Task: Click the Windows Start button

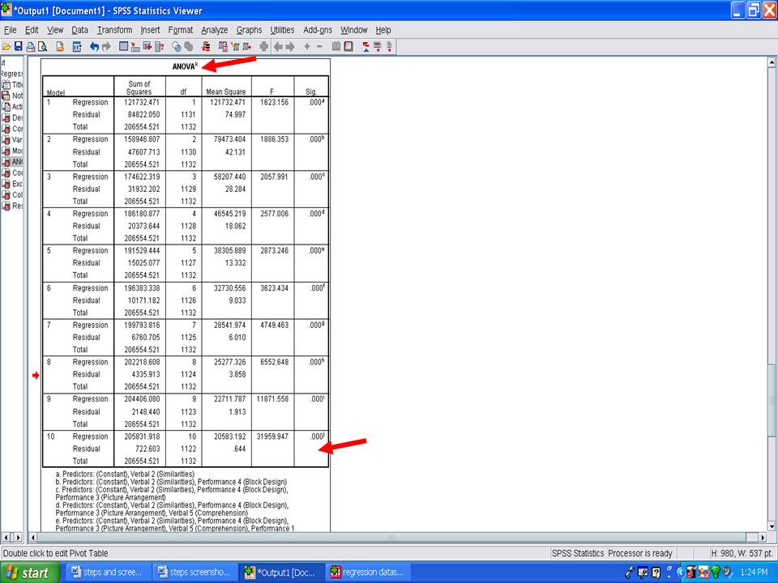Action: click(28, 572)
